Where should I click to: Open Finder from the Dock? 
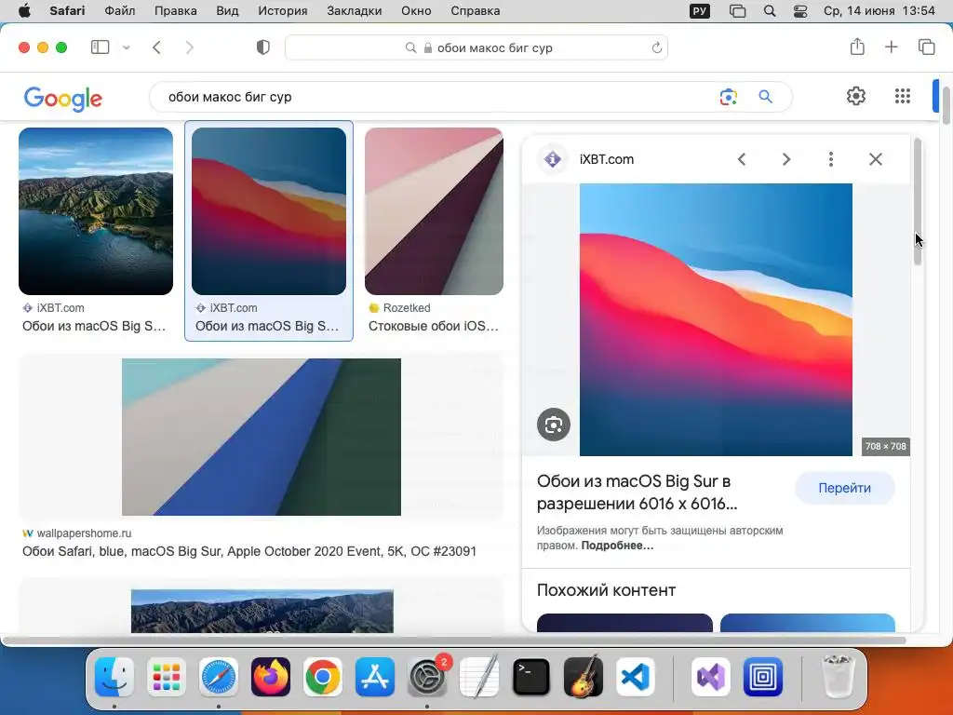click(x=114, y=677)
